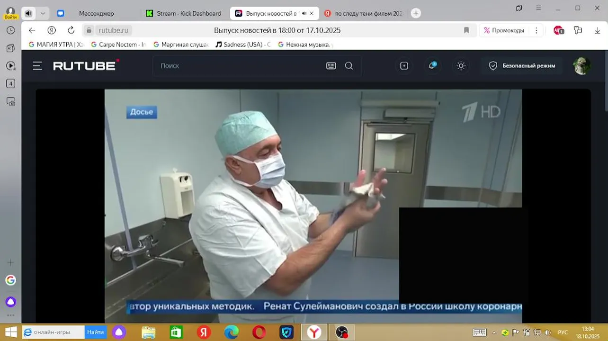Switch to Мессенджер tab

[96, 13]
